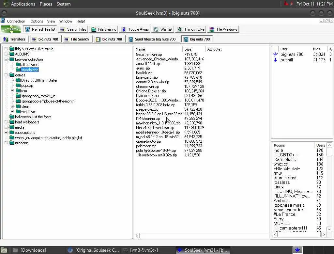Select the bottom-level windows folder icon

12,143
